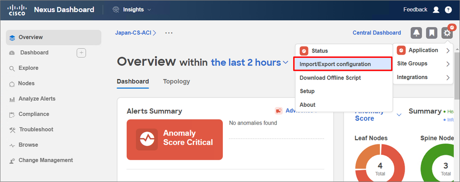Click the 'No anomalies found' text

click(253, 123)
